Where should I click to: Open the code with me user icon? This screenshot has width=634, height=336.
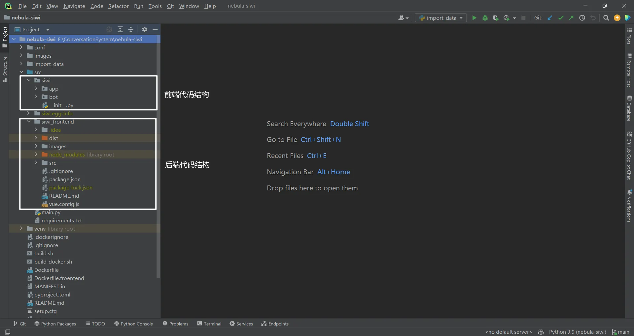(403, 18)
